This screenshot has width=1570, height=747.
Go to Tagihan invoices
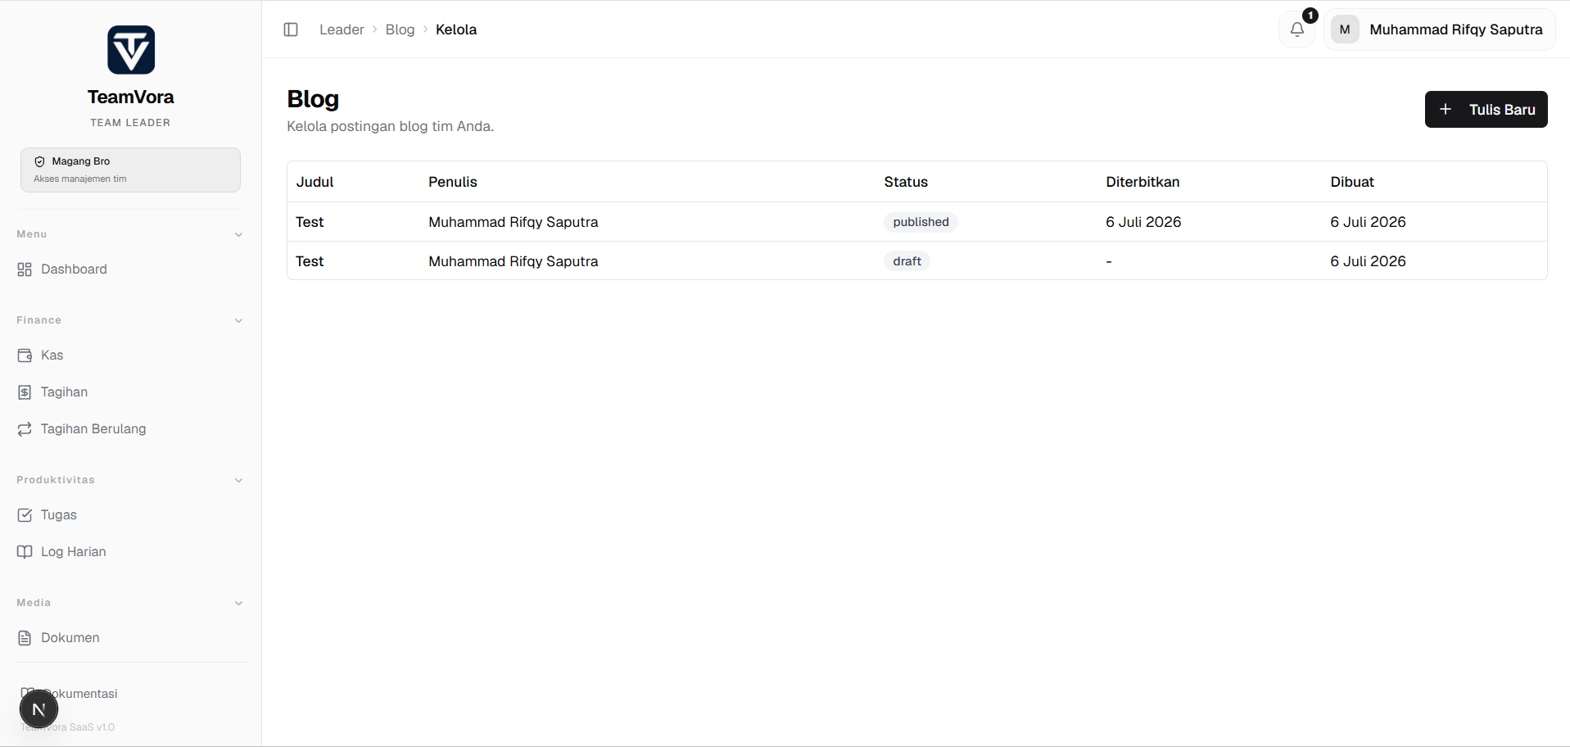[x=131, y=392]
